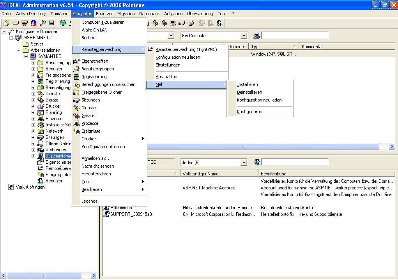
Task: Open the Migration menu in menu bar
Action: coord(126,14)
